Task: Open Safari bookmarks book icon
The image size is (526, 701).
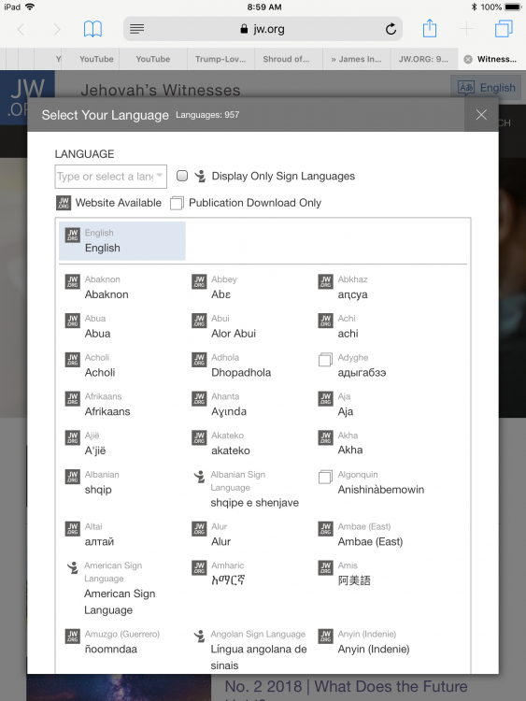Action: click(x=92, y=29)
